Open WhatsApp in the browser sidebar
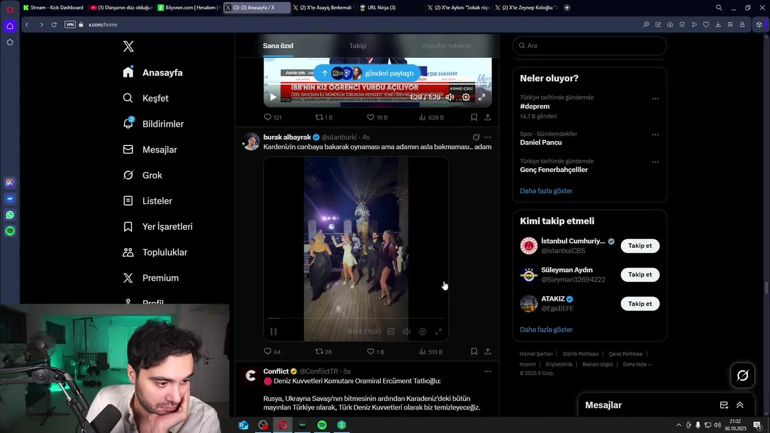Viewport: 770px width, 433px height. click(10, 215)
